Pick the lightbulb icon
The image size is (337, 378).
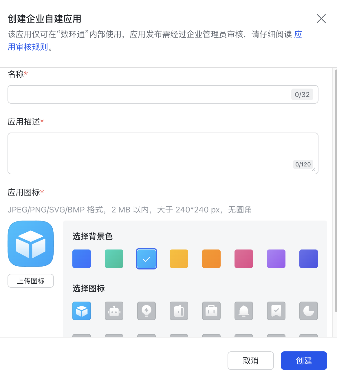146,311
